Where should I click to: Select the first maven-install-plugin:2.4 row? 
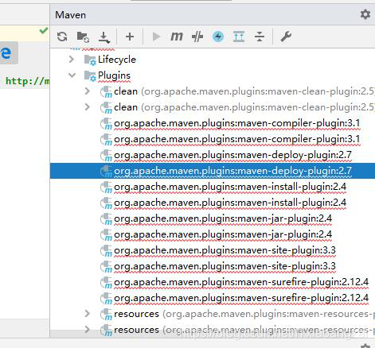[213, 187]
